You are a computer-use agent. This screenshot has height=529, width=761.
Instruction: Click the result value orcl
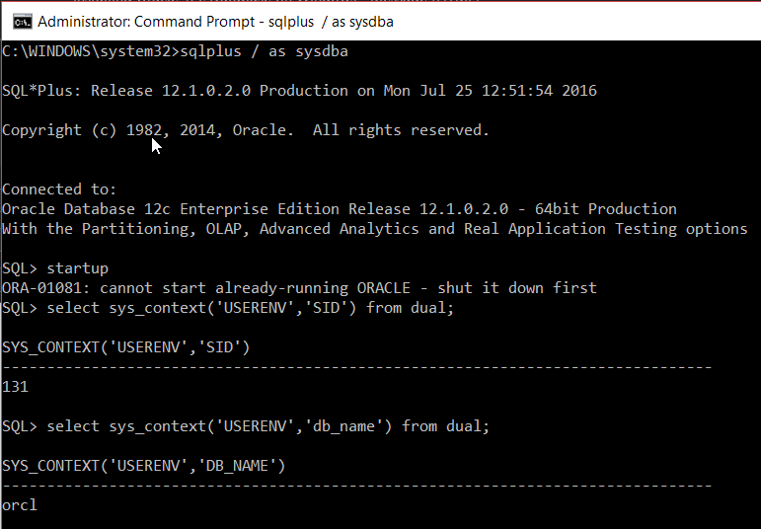pyautogui.click(x=20, y=504)
